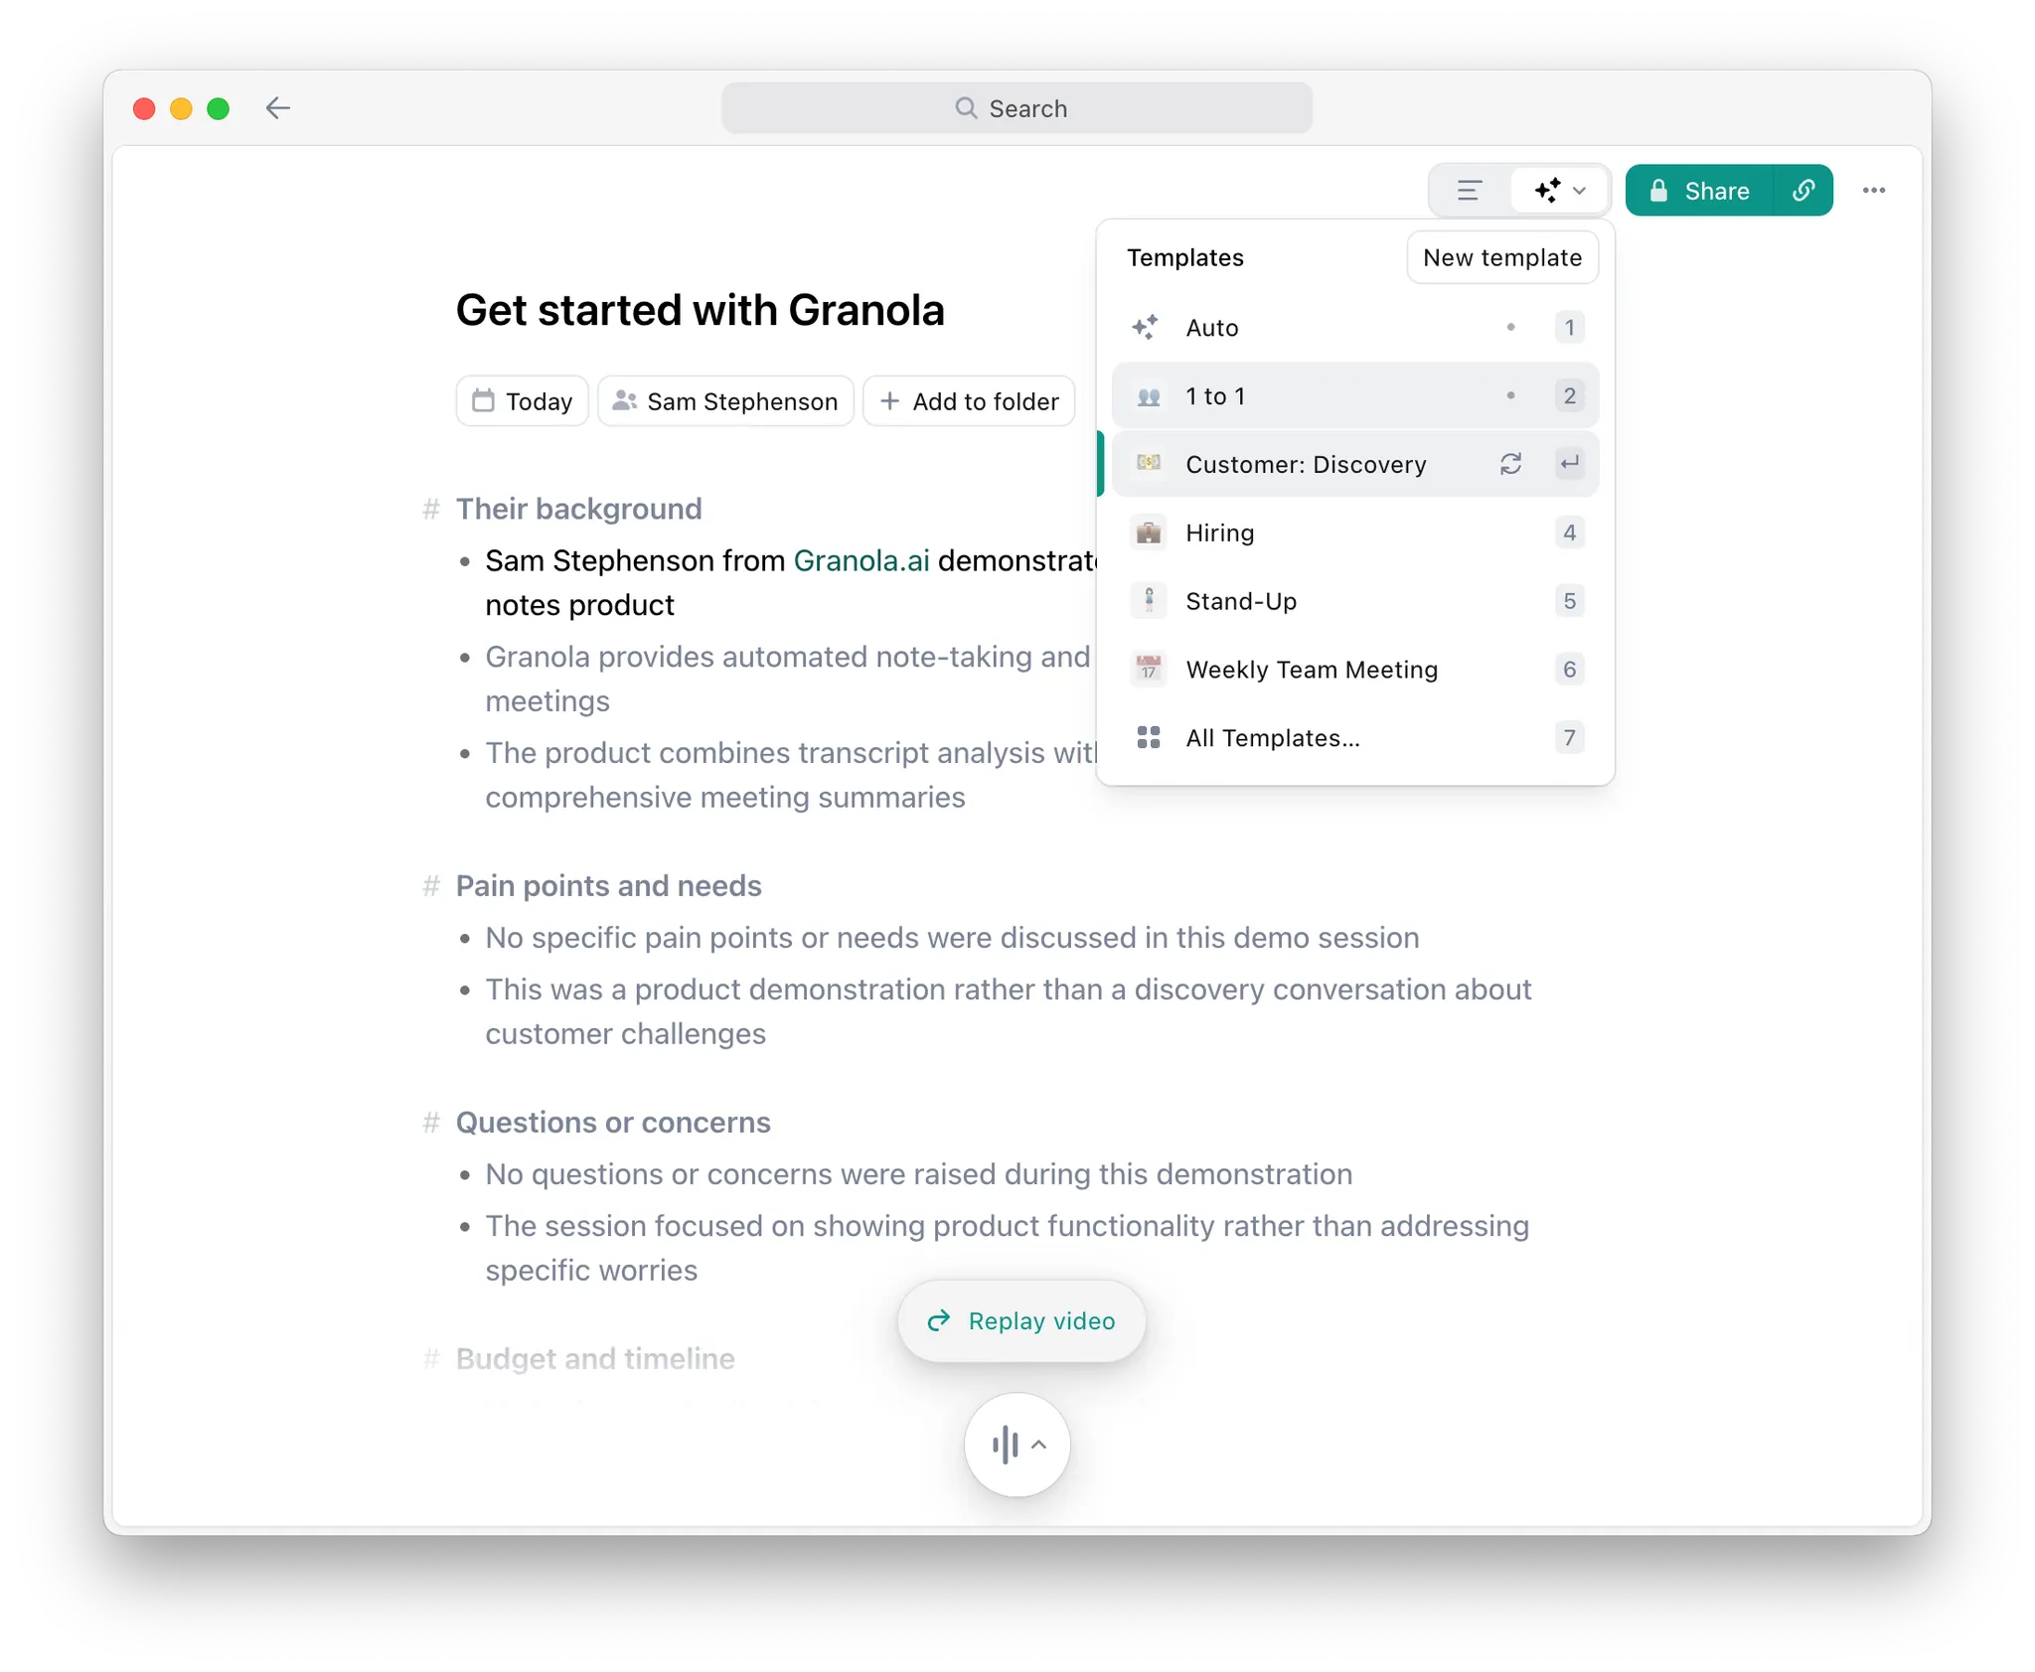This screenshot has height=1672, width=2035.
Task: Switch to raw notes lines view
Action: pos(1470,191)
